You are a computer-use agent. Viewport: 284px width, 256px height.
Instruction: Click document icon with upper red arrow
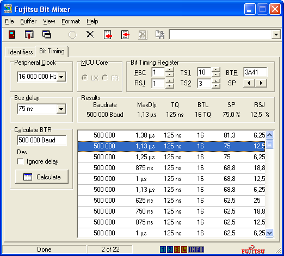click(x=125, y=35)
